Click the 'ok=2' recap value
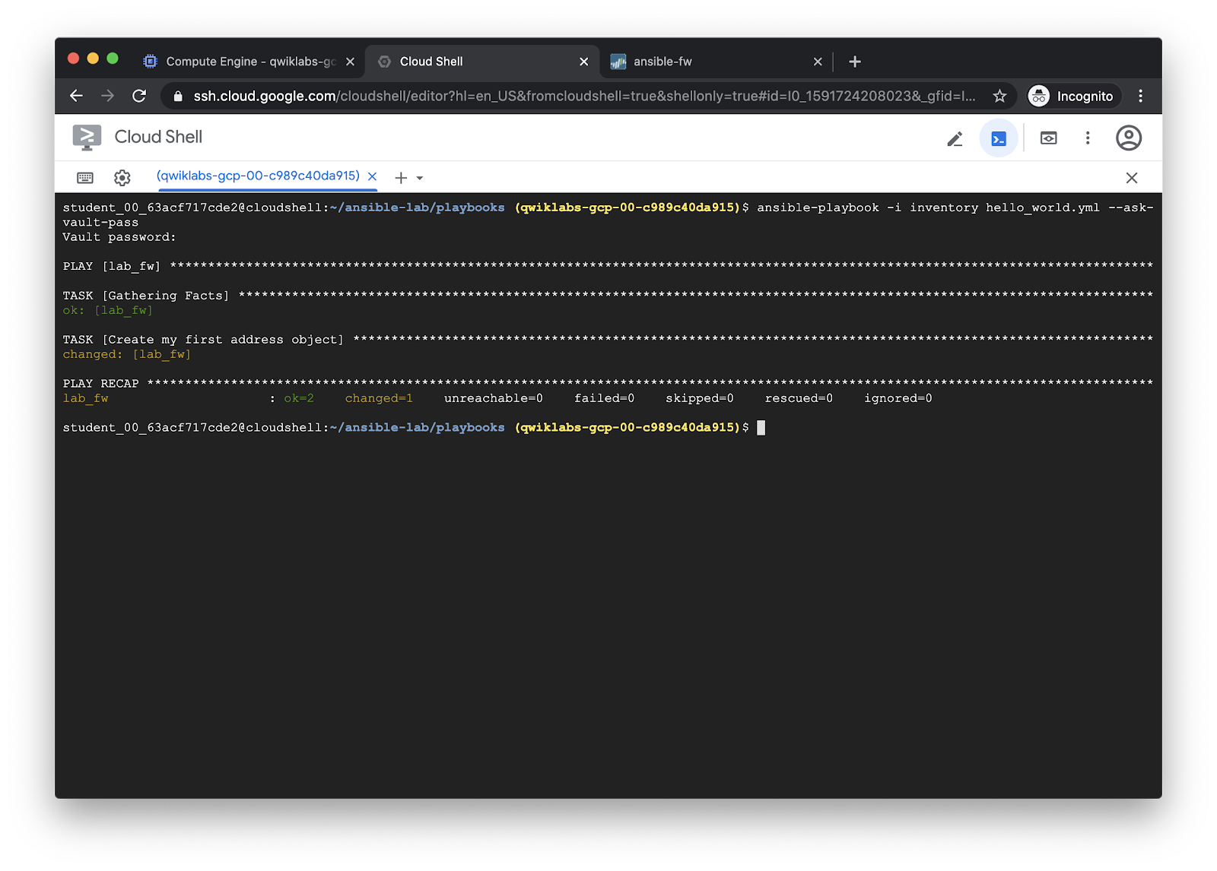 pyautogui.click(x=299, y=398)
